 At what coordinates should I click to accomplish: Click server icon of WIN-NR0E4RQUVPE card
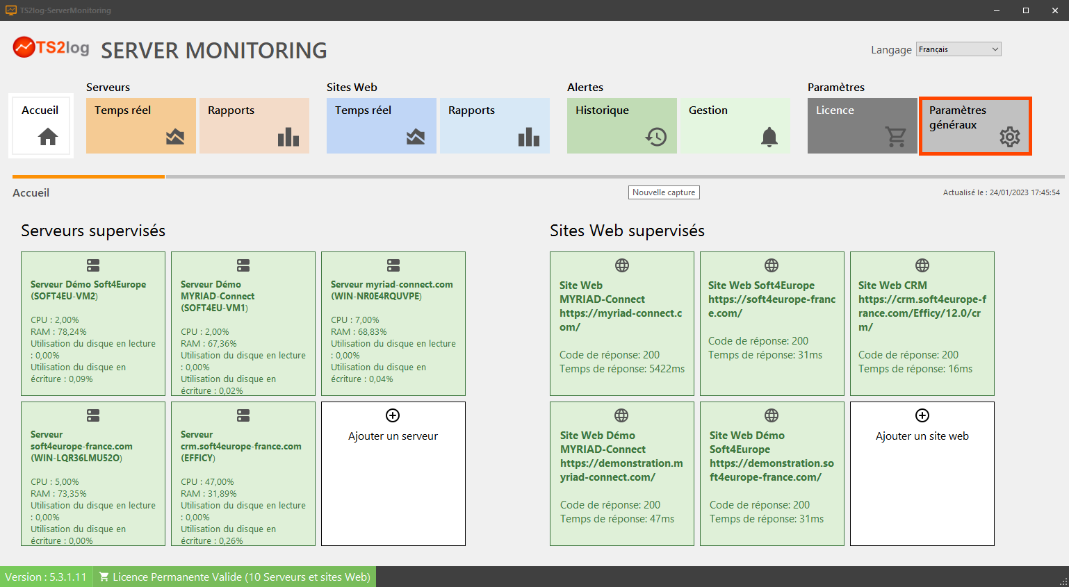393,265
